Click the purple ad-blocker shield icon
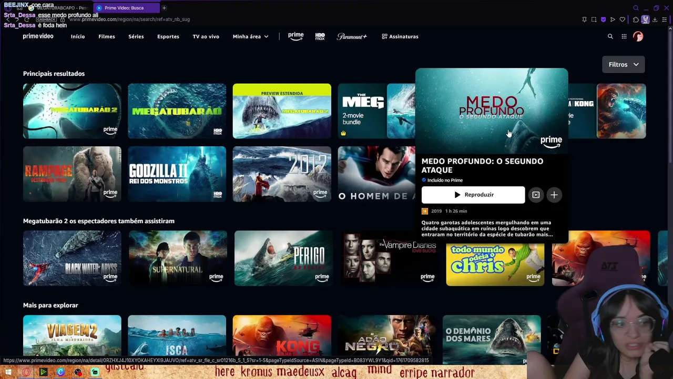Viewport: 673px width, 379px height. click(603, 19)
